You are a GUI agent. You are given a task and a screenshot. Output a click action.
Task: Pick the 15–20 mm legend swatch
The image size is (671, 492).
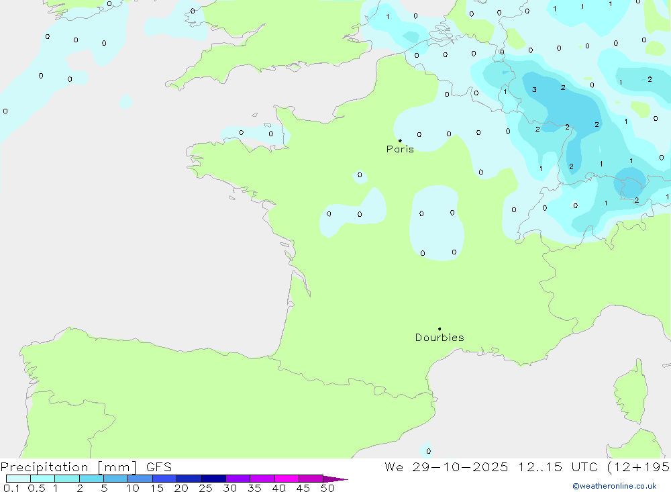(x=165, y=479)
